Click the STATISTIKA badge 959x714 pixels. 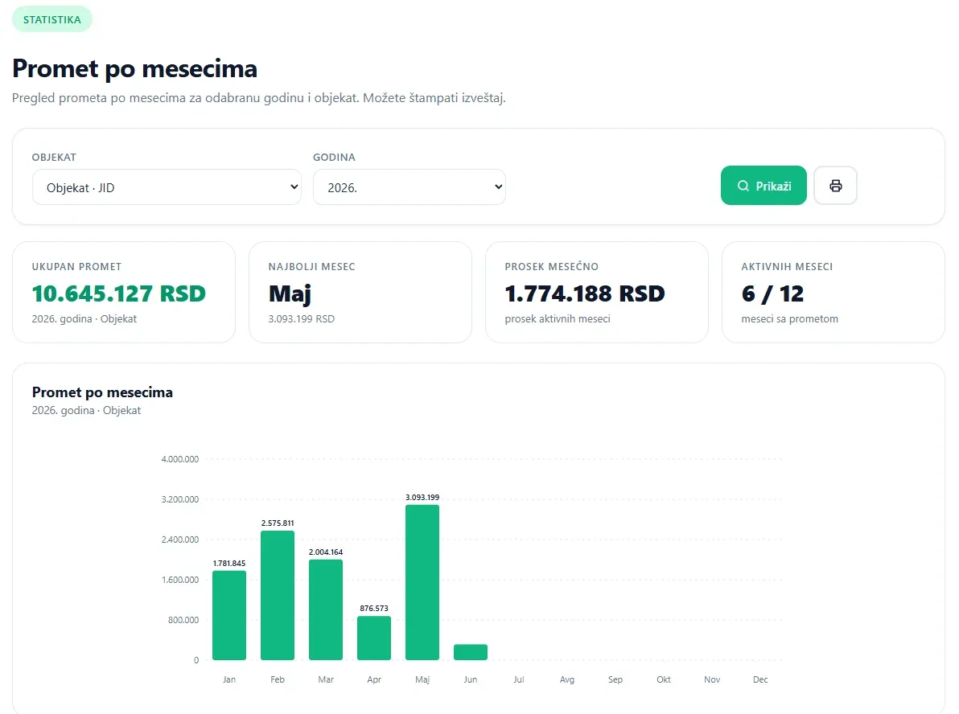(x=52, y=19)
